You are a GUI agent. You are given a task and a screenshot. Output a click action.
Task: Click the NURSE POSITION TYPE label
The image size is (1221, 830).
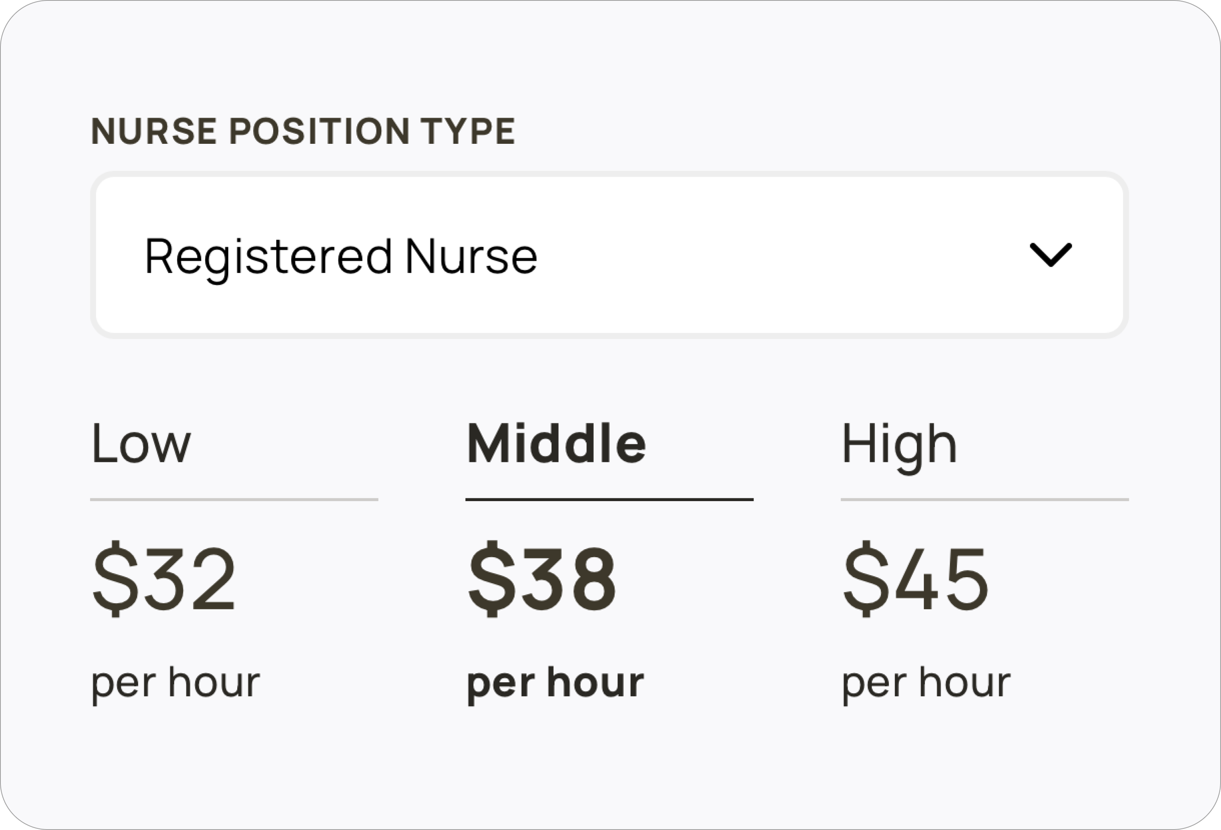pyautogui.click(x=303, y=131)
